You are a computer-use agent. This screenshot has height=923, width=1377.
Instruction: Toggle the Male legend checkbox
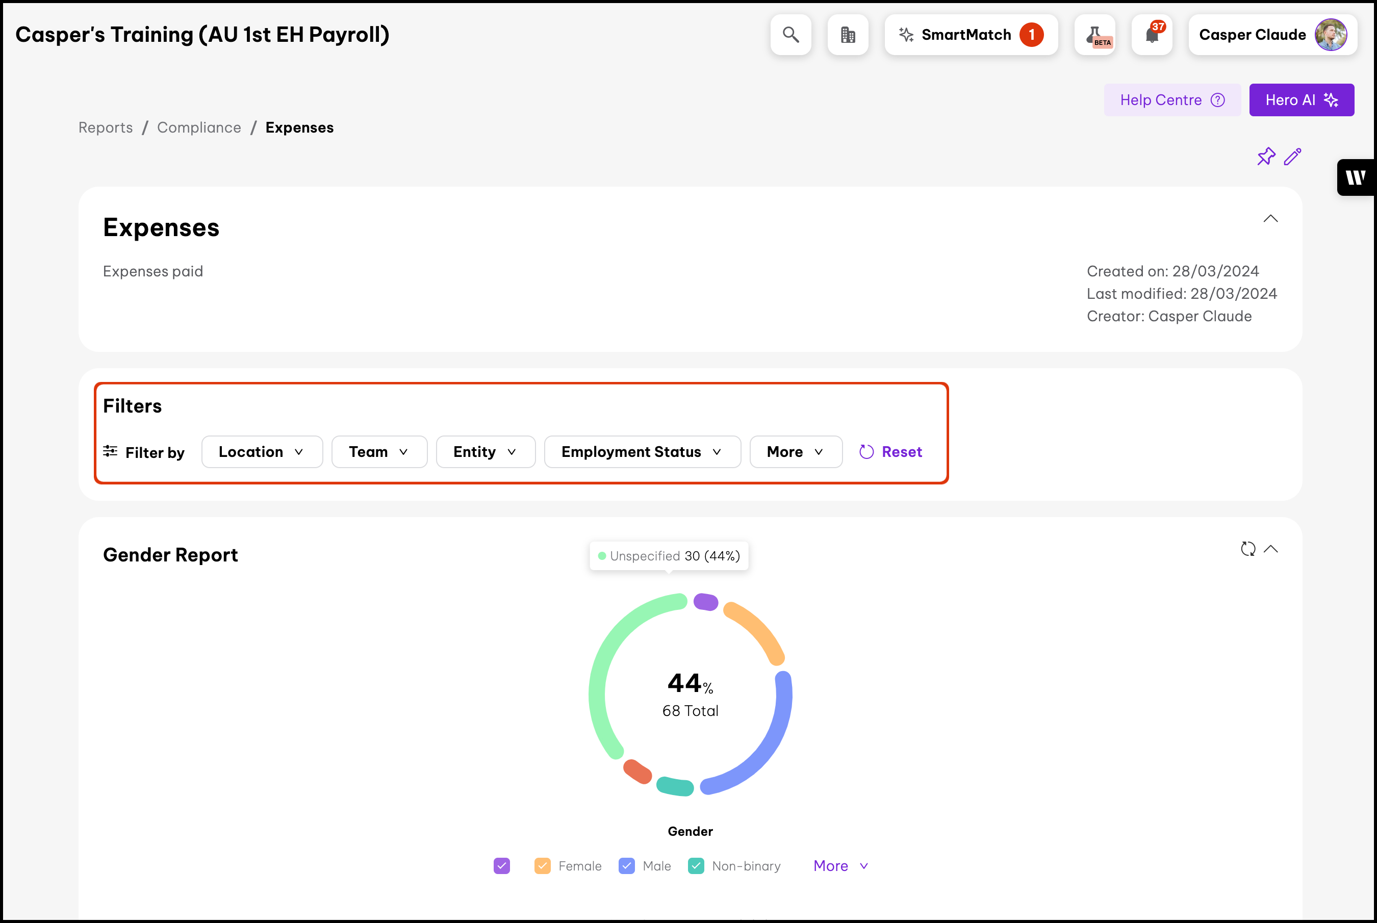pos(626,866)
